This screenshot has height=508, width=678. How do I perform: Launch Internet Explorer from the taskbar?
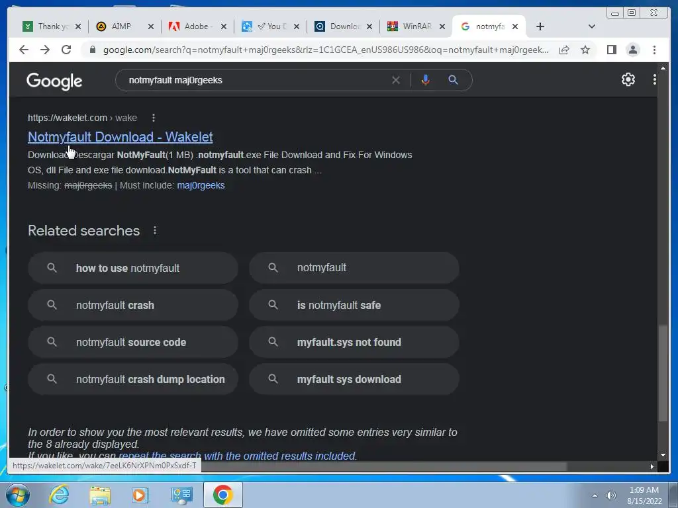click(59, 495)
